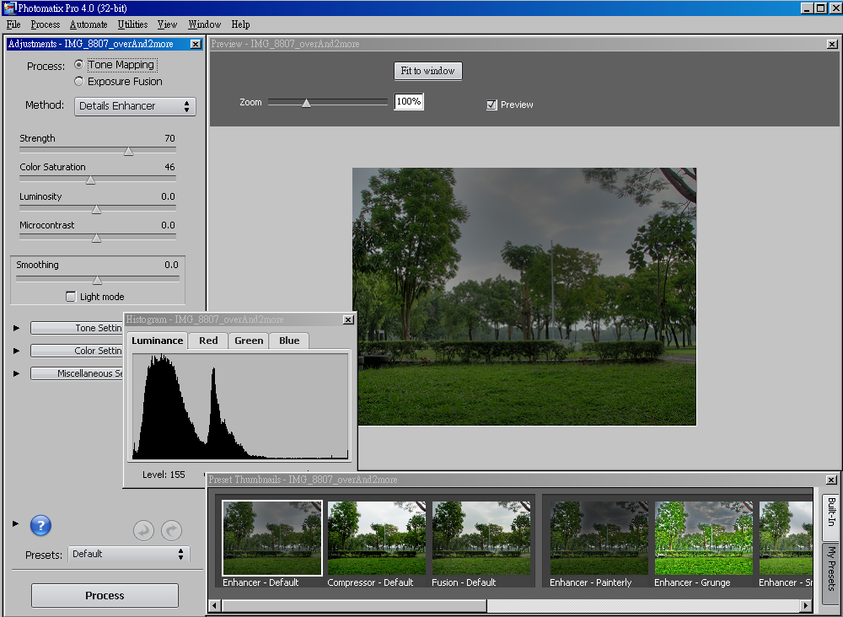Switch to the Red histogram tab
The image size is (843, 617).
(208, 341)
